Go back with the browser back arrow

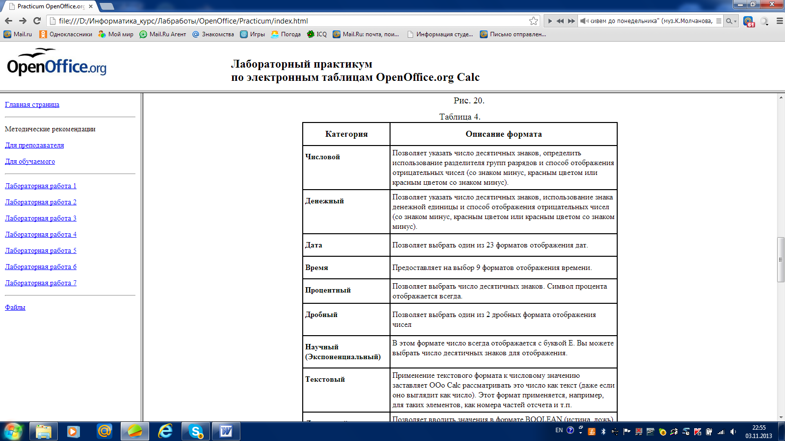click(x=8, y=21)
